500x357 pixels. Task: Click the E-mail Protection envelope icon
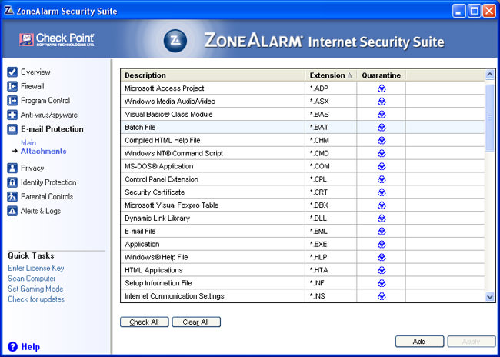12,129
